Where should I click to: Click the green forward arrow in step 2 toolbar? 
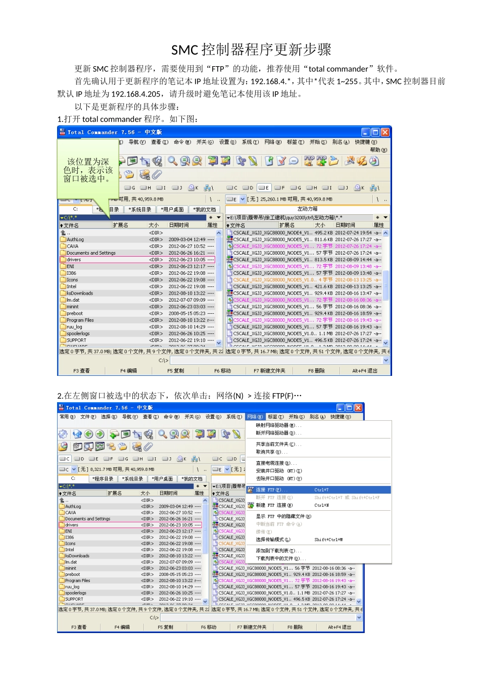tap(100, 434)
